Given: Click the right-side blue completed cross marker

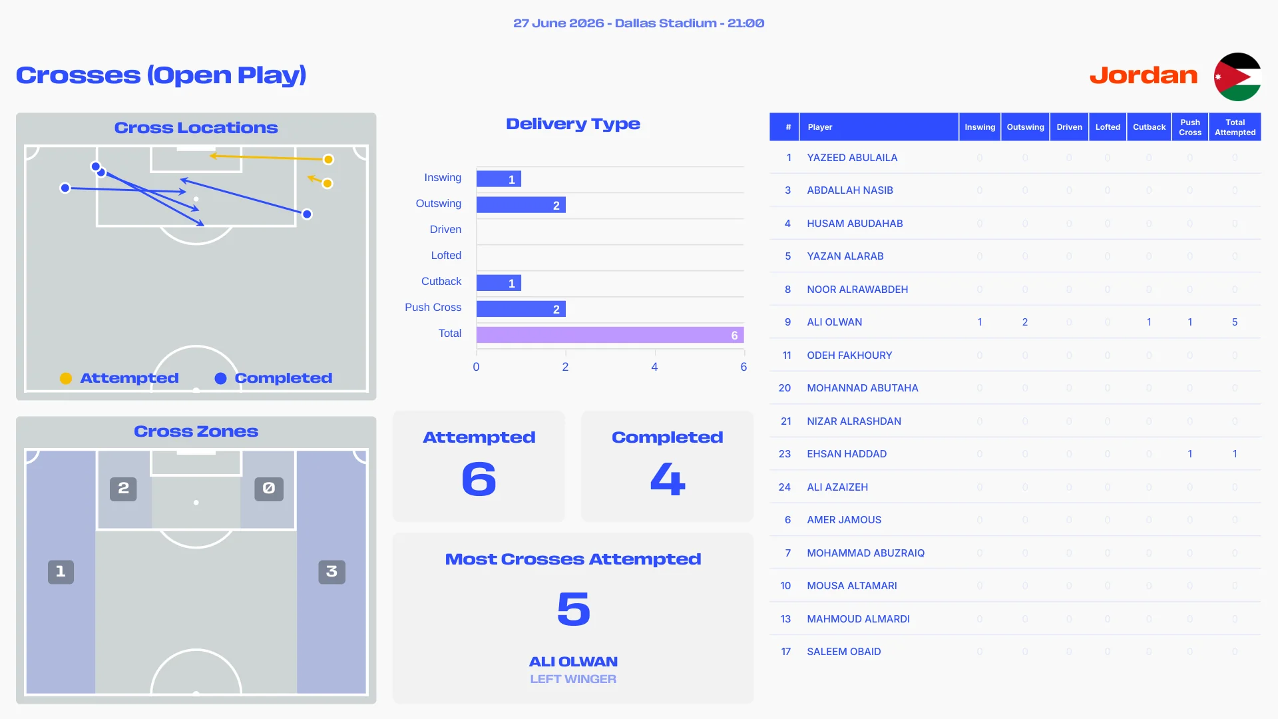Looking at the screenshot, I should (307, 214).
